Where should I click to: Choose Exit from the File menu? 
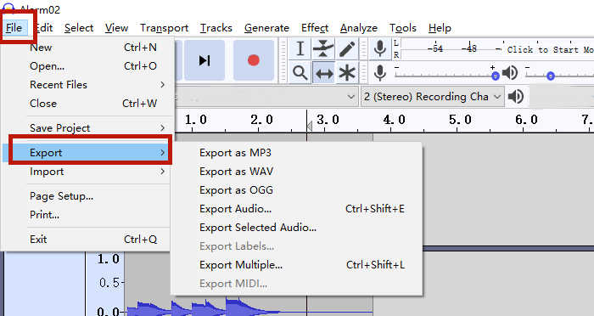87,240
